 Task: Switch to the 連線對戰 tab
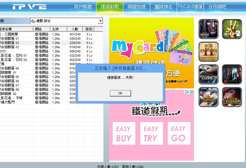coord(110,7)
